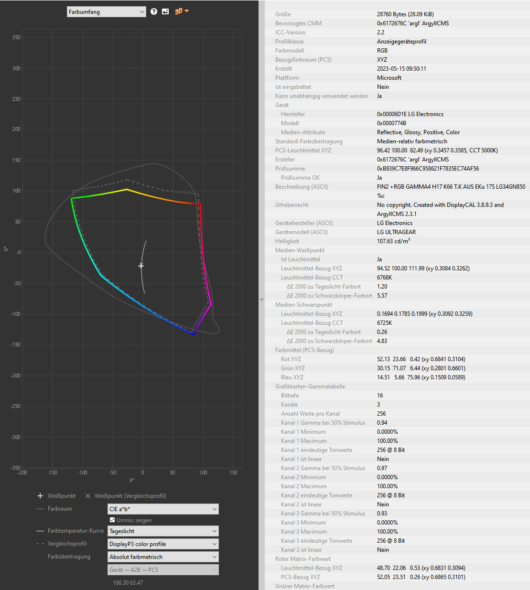Select the Größe value 28760 Bytes

pyautogui.click(x=405, y=14)
